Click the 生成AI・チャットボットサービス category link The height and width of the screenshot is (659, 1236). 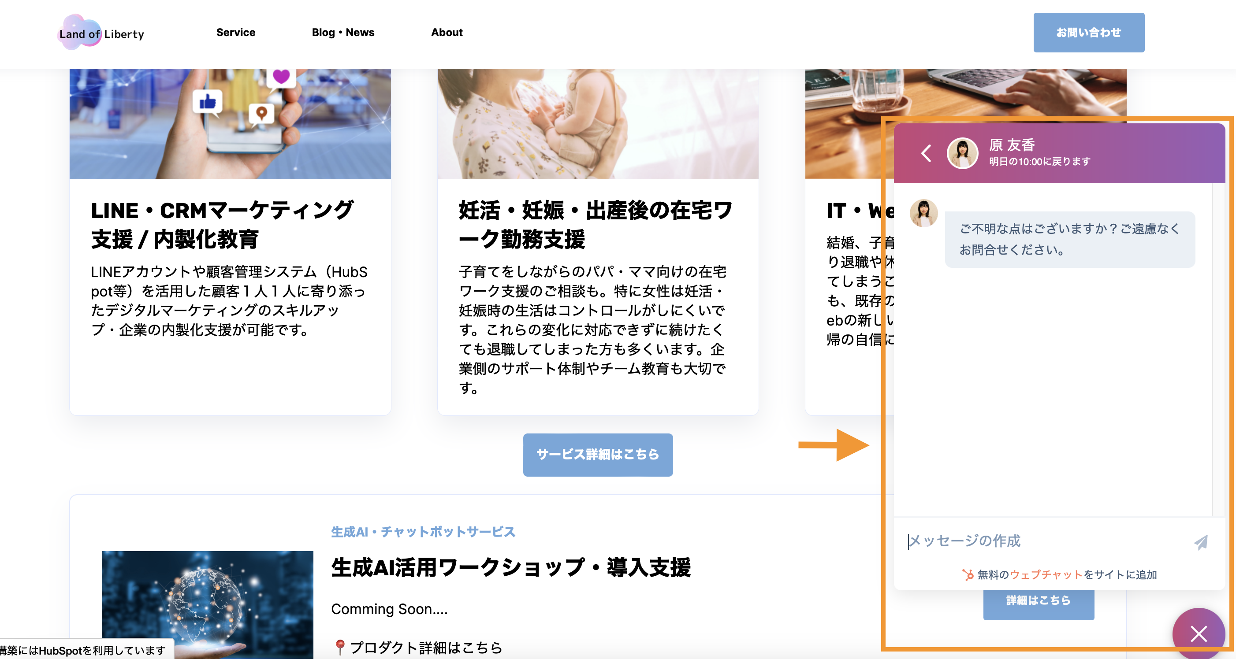(x=423, y=531)
